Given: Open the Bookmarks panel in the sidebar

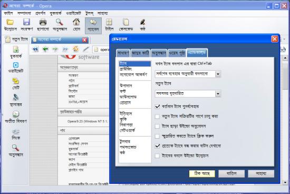Looking at the screenshot, I should click(x=16, y=52).
